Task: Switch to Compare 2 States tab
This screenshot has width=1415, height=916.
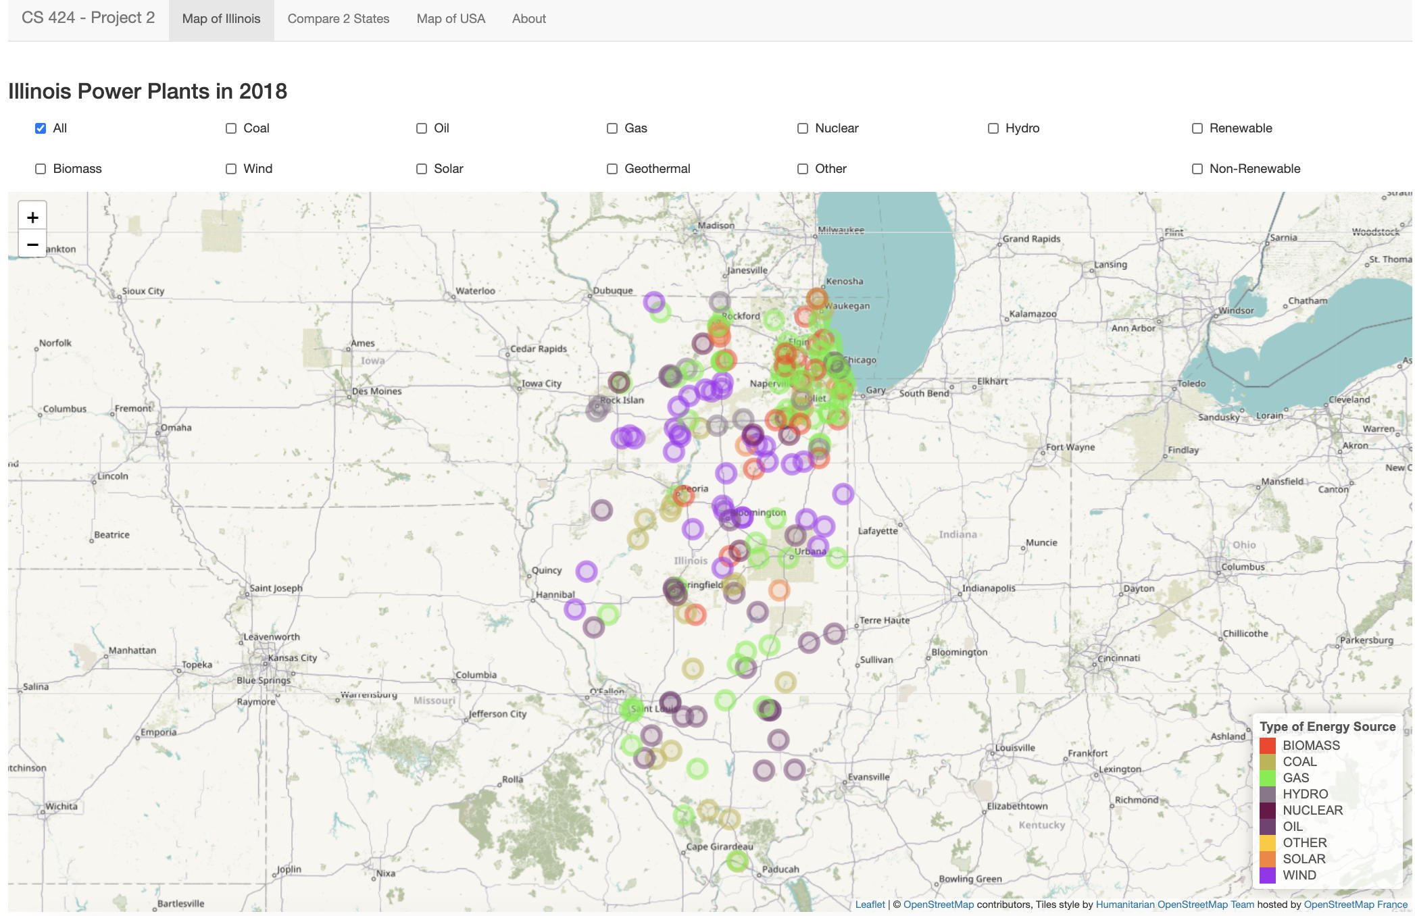Action: 339,19
